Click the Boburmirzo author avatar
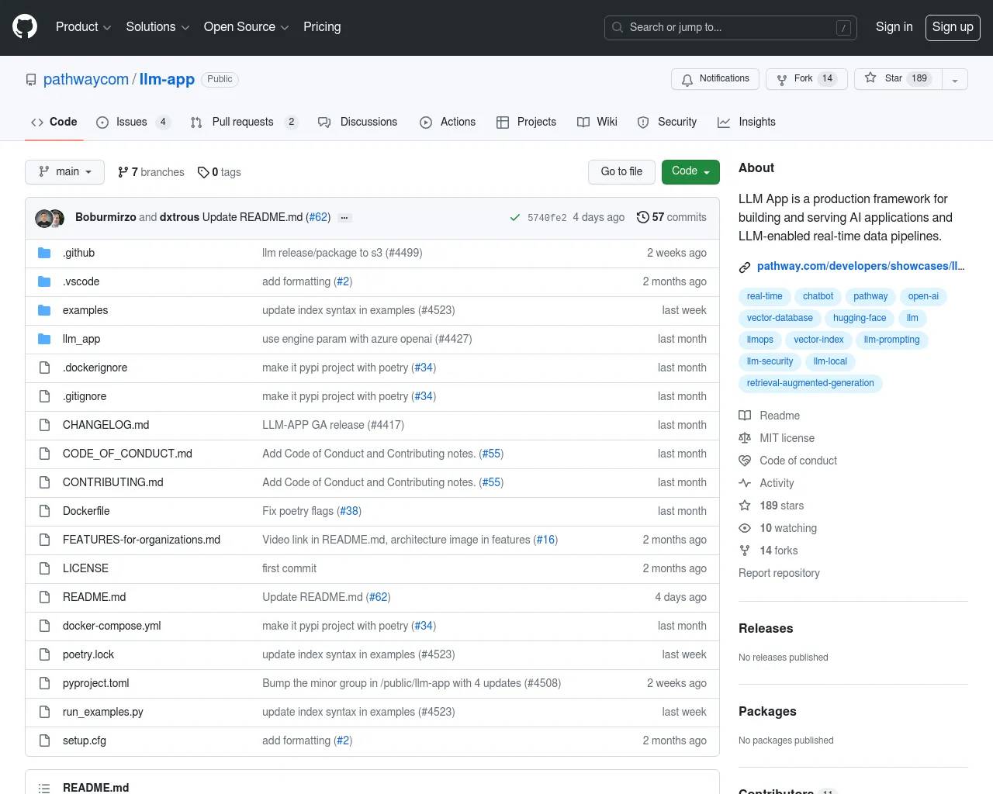Image resolution: width=993 pixels, height=794 pixels. tap(43, 219)
